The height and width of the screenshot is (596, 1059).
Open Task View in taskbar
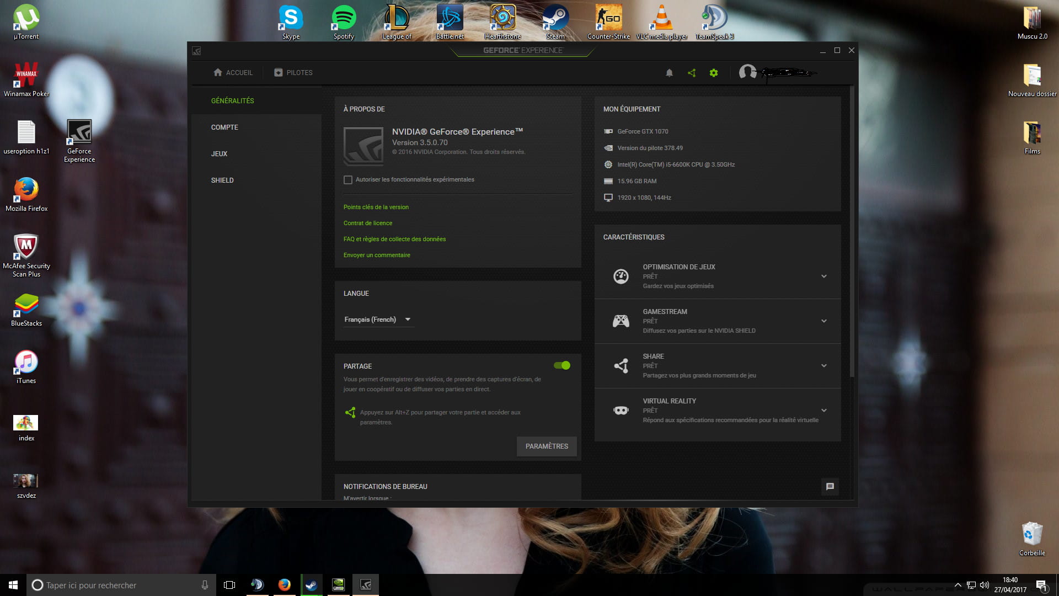(x=229, y=585)
